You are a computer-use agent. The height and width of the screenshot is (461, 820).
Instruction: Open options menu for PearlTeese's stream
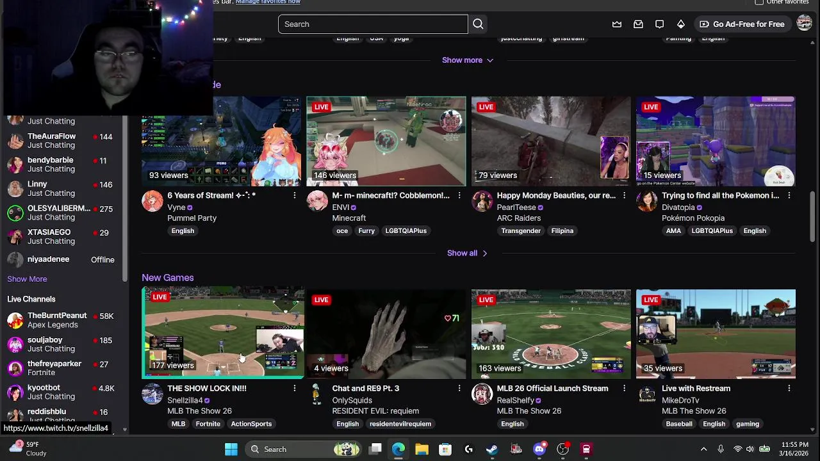click(624, 195)
